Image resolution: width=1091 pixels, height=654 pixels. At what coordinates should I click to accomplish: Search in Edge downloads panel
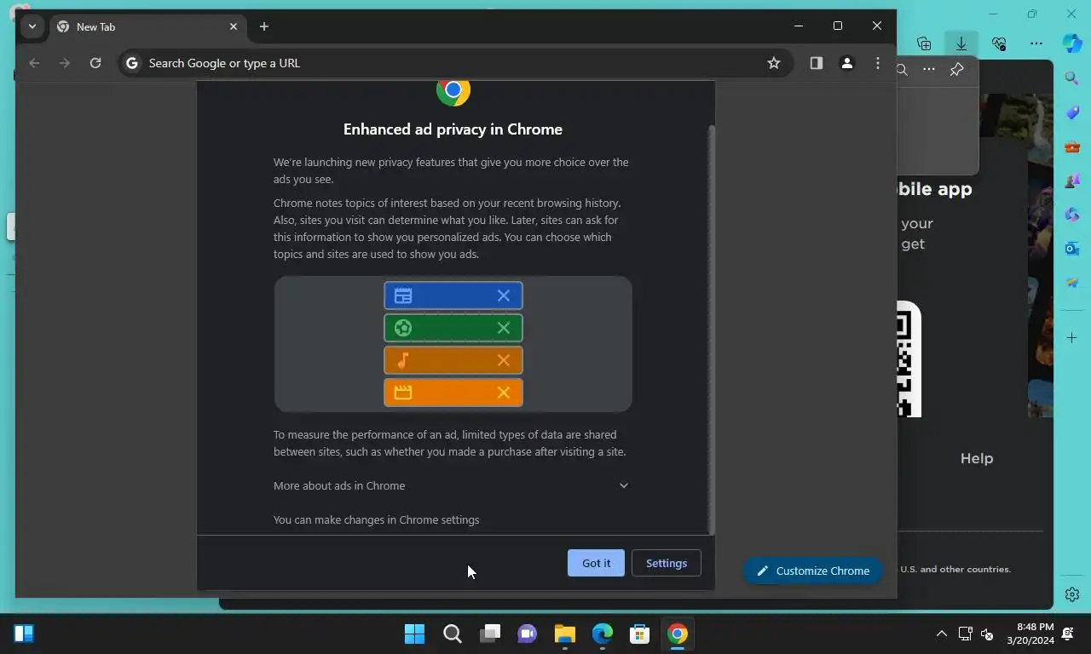point(902,70)
